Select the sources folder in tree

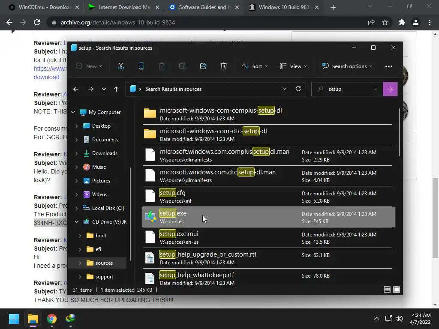[97, 263]
